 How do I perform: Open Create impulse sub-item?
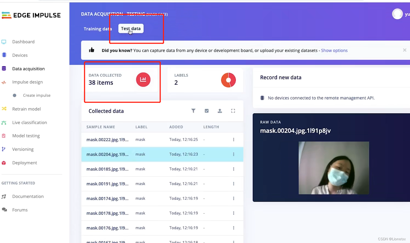coord(37,95)
